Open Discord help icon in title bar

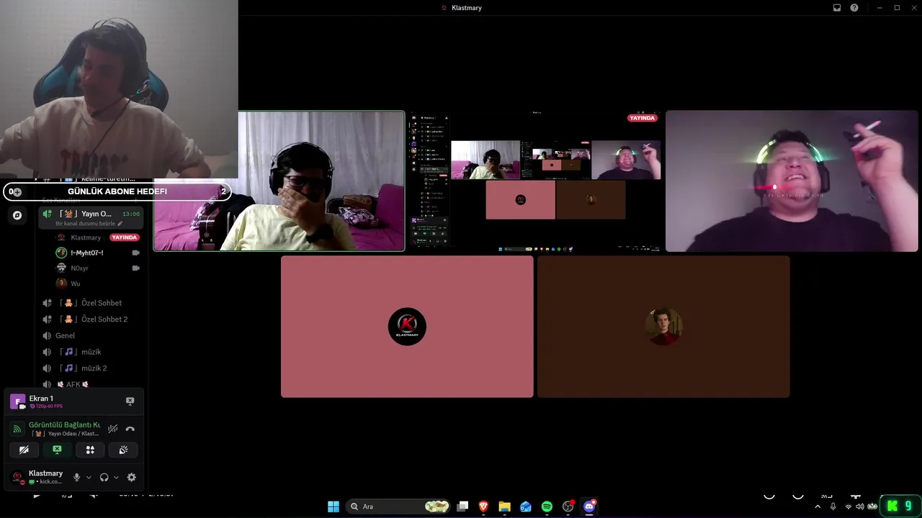coord(854,8)
